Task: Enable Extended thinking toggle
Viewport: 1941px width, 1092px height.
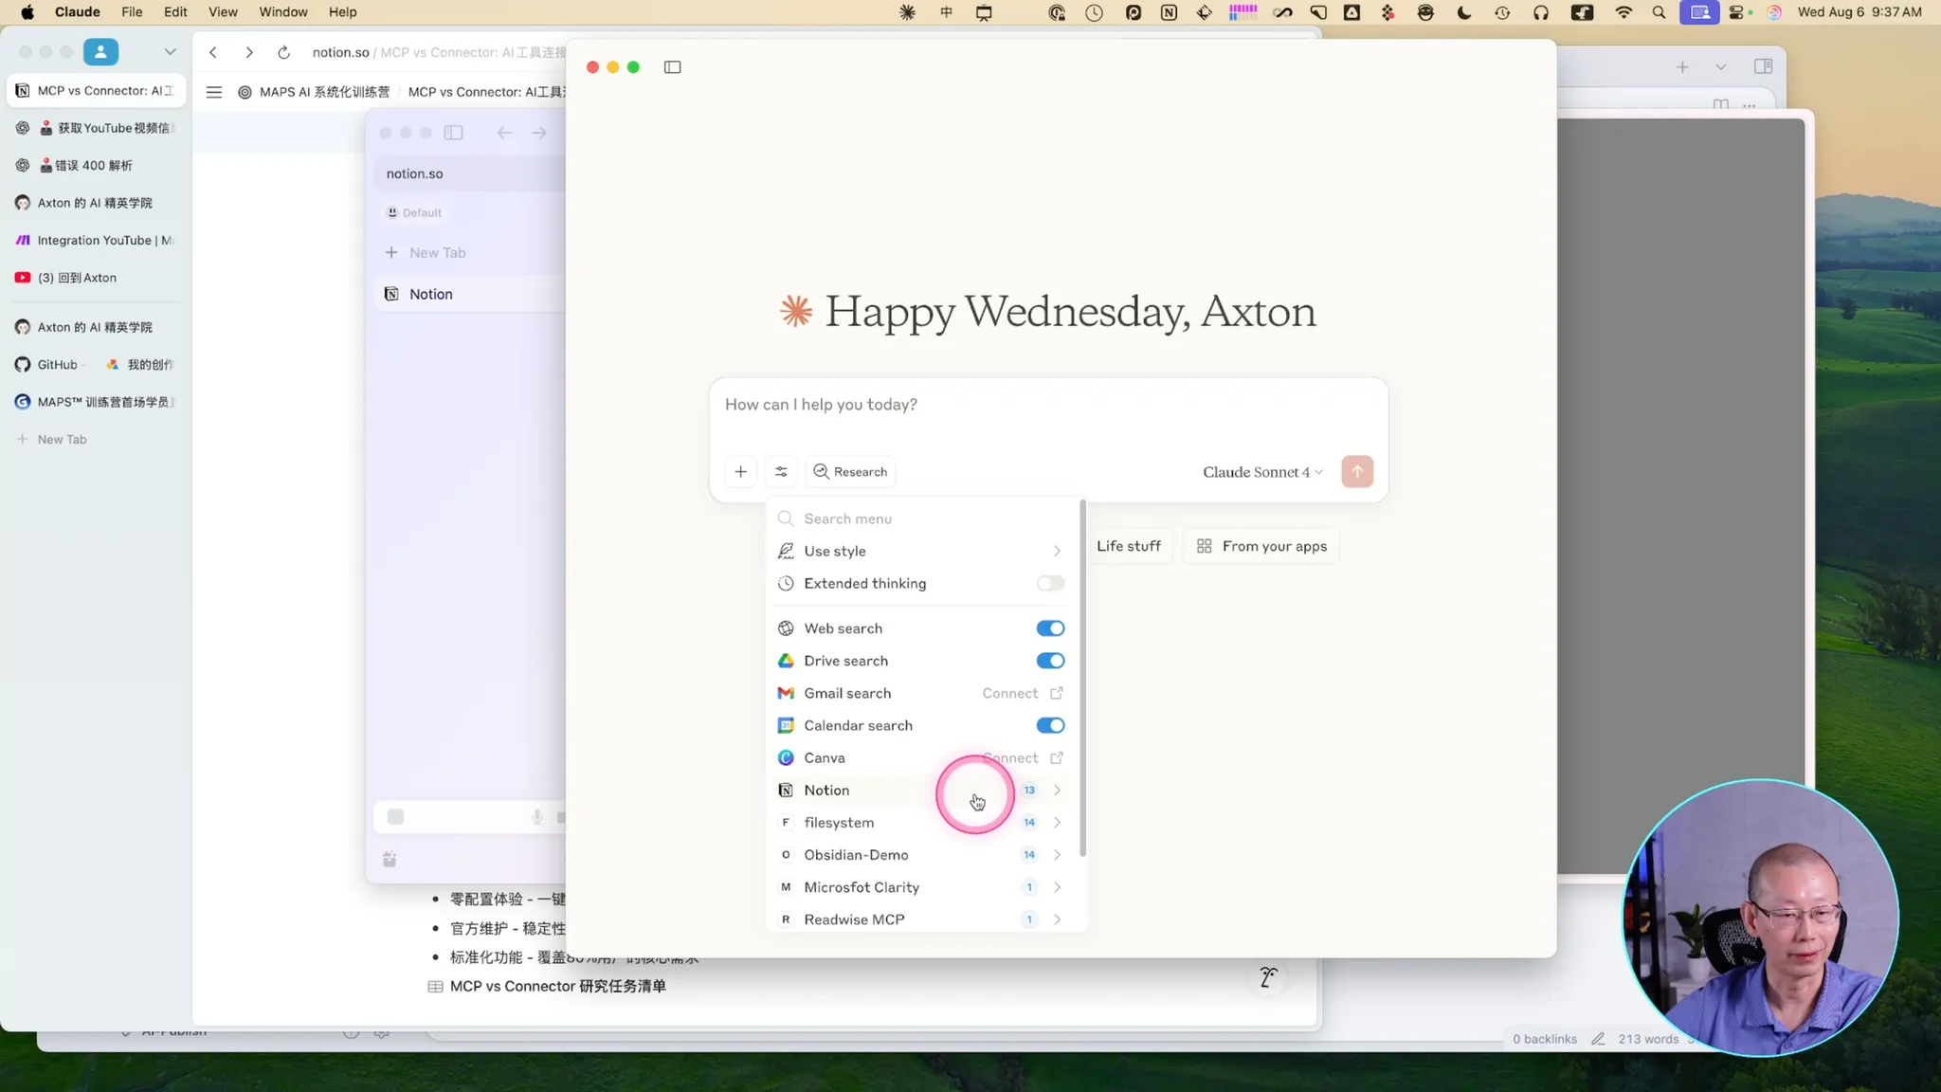Action: coord(1050,583)
